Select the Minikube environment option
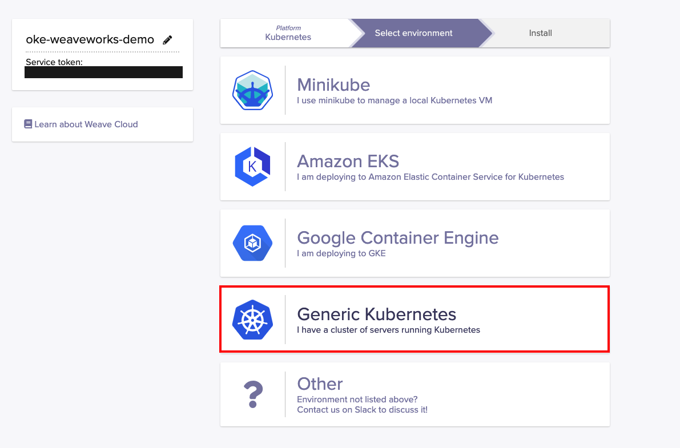Screen dimensions: 680x448 pyautogui.click(x=414, y=90)
